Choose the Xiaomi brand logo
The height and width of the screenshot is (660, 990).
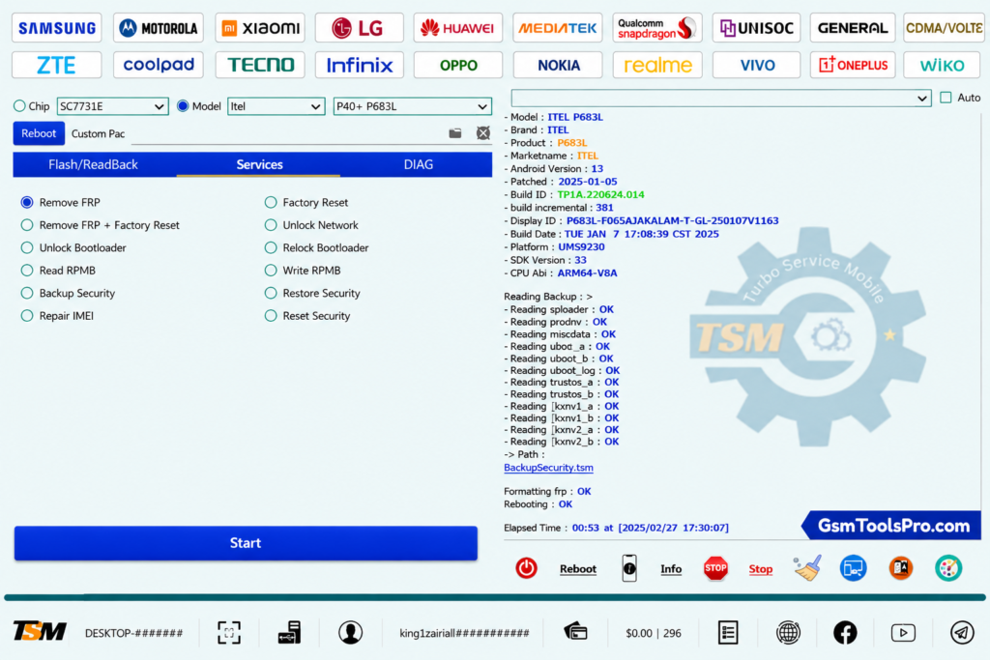click(x=260, y=28)
